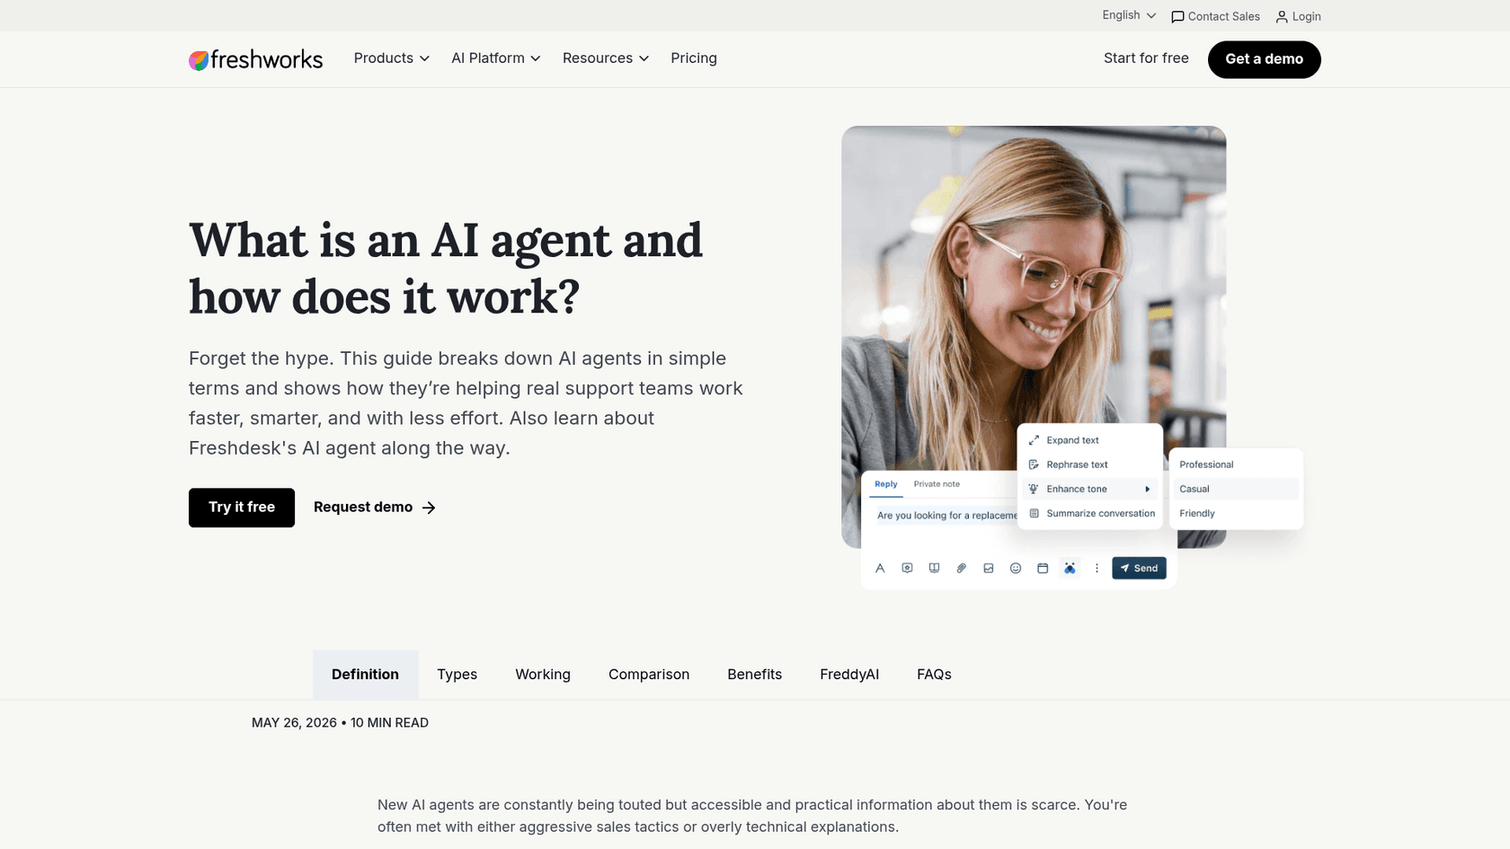This screenshot has height=849, width=1510.
Task: Click the calendar icon in reply toolbar
Action: click(1043, 568)
